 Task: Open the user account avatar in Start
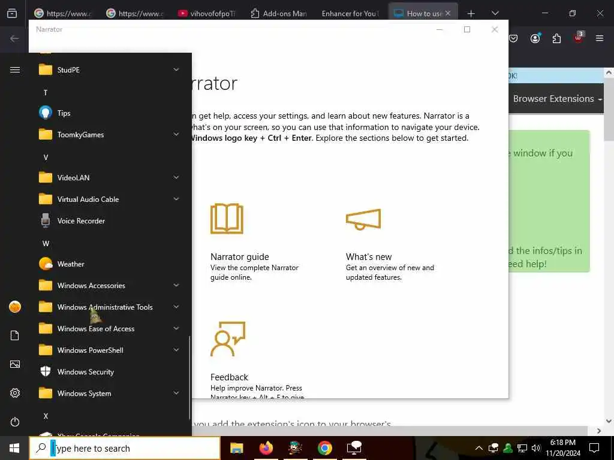click(x=15, y=307)
